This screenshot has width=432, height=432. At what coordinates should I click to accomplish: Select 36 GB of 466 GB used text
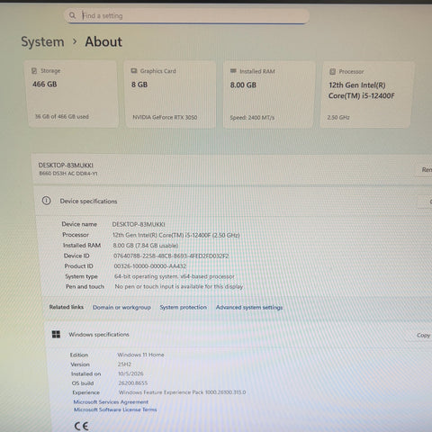click(x=62, y=117)
